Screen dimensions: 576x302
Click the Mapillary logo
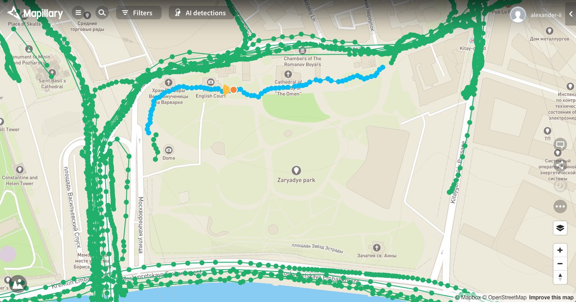(x=35, y=13)
